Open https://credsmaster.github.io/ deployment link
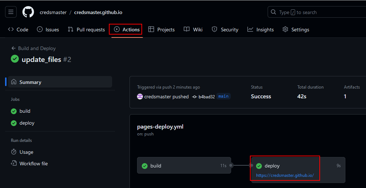The width and height of the screenshot is (366, 188). pyautogui.click(x=285, y=175)
